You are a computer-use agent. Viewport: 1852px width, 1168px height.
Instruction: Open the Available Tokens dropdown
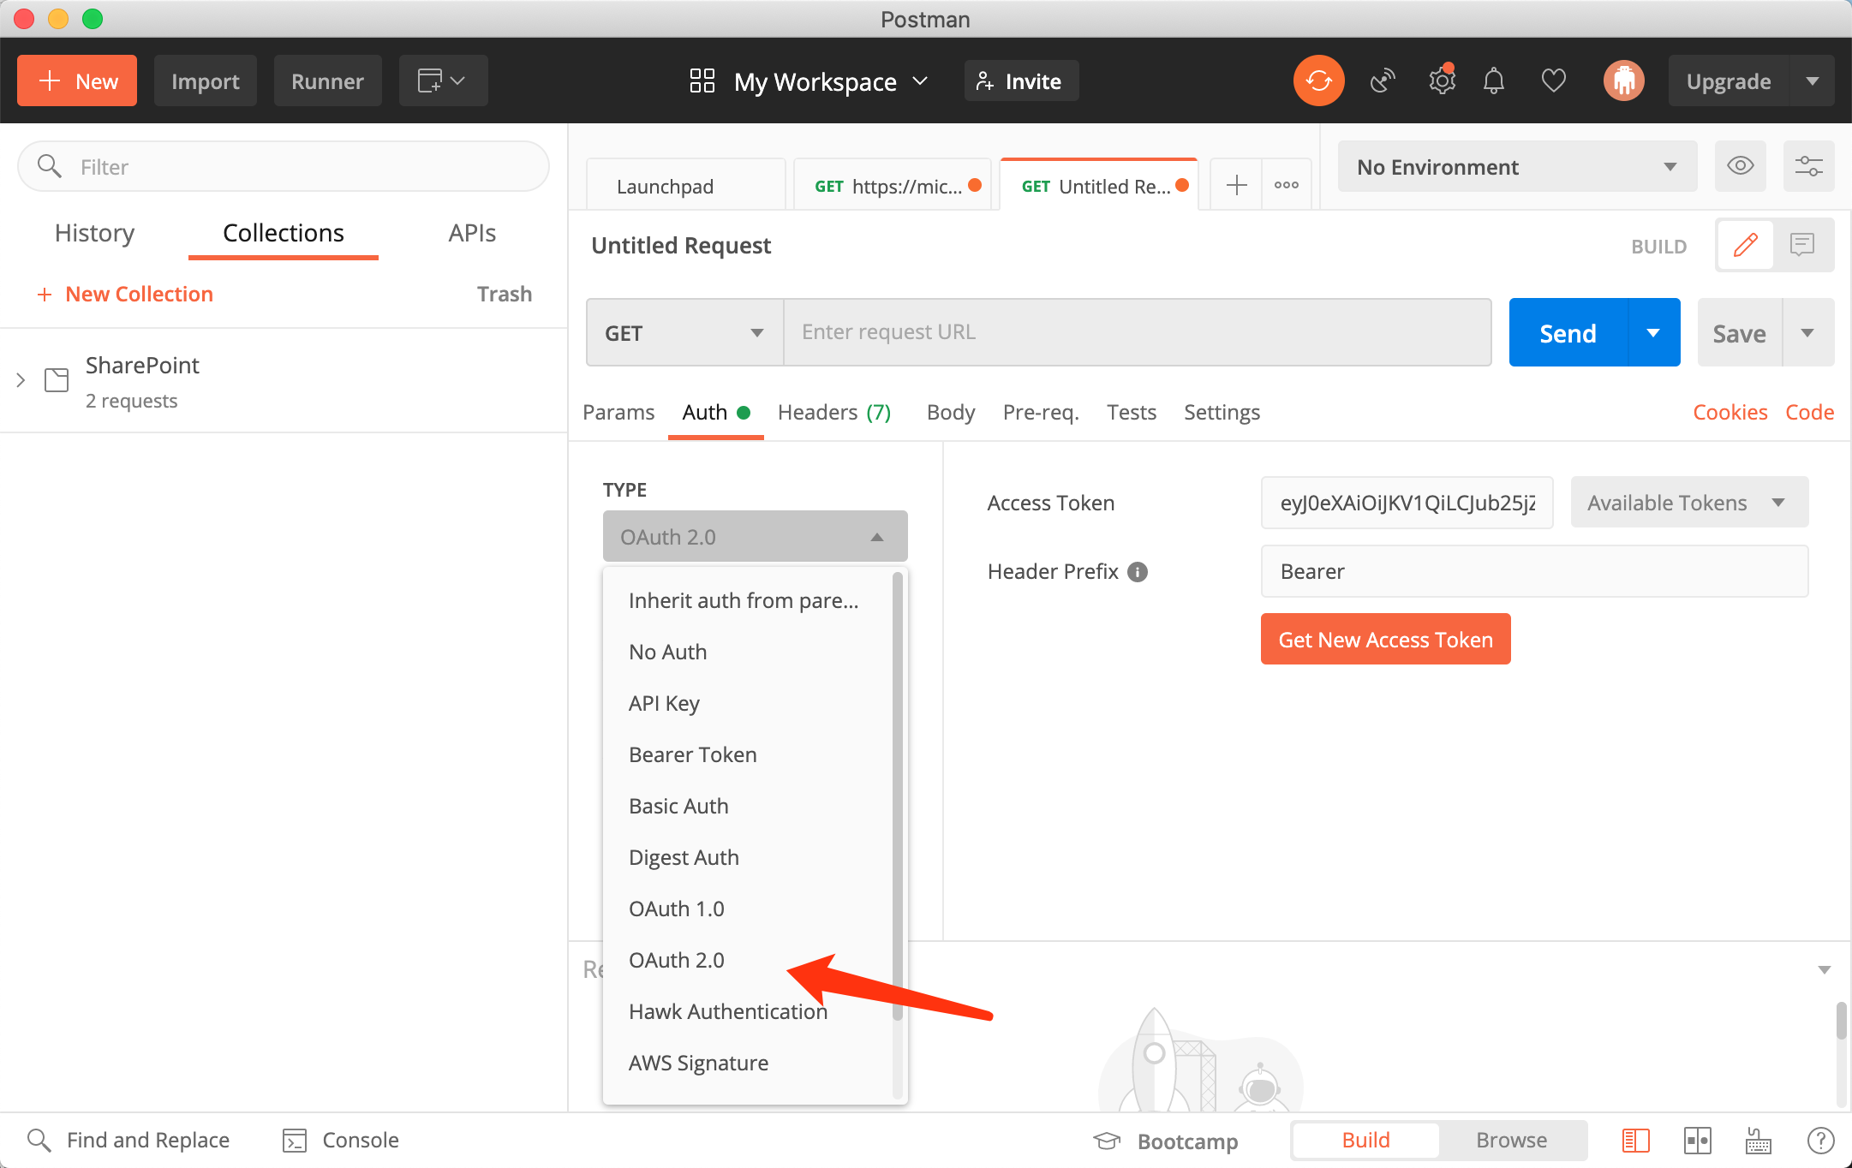pos(1689,503)
